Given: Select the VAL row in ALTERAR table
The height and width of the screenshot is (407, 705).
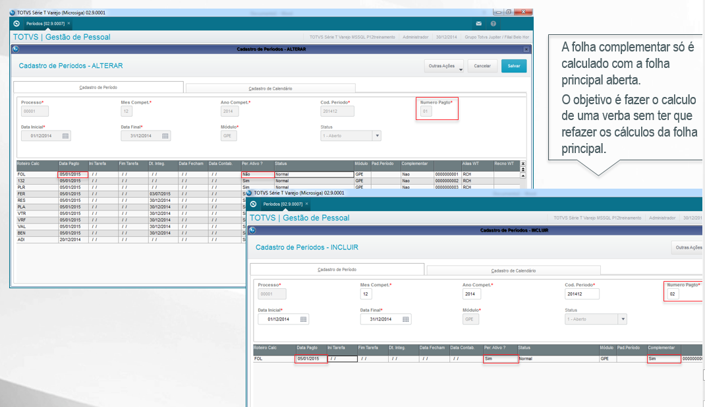Looking at the screenshot, I should point(130,226).
